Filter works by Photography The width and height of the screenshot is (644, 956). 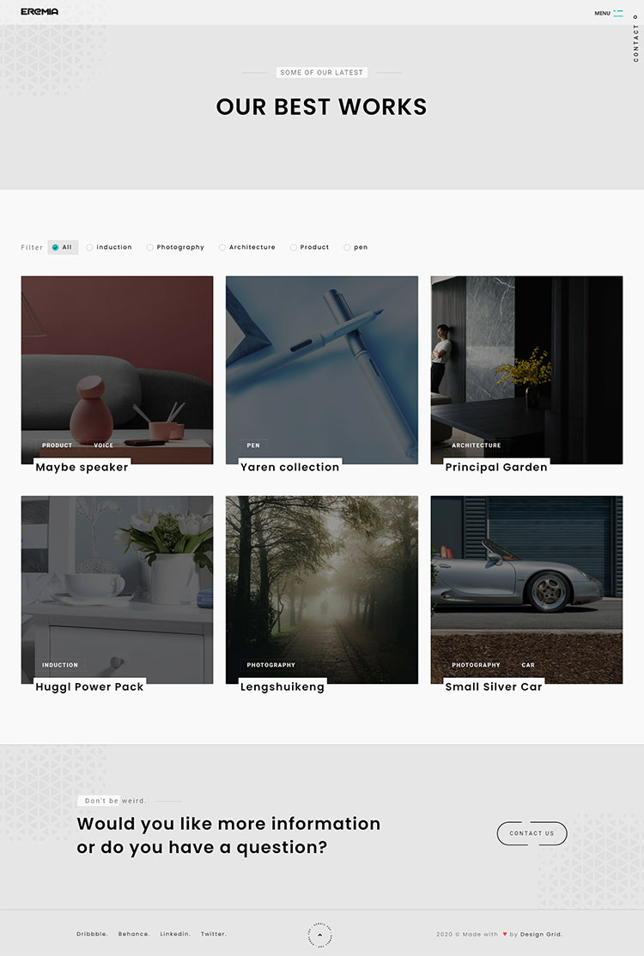(150, 247)
